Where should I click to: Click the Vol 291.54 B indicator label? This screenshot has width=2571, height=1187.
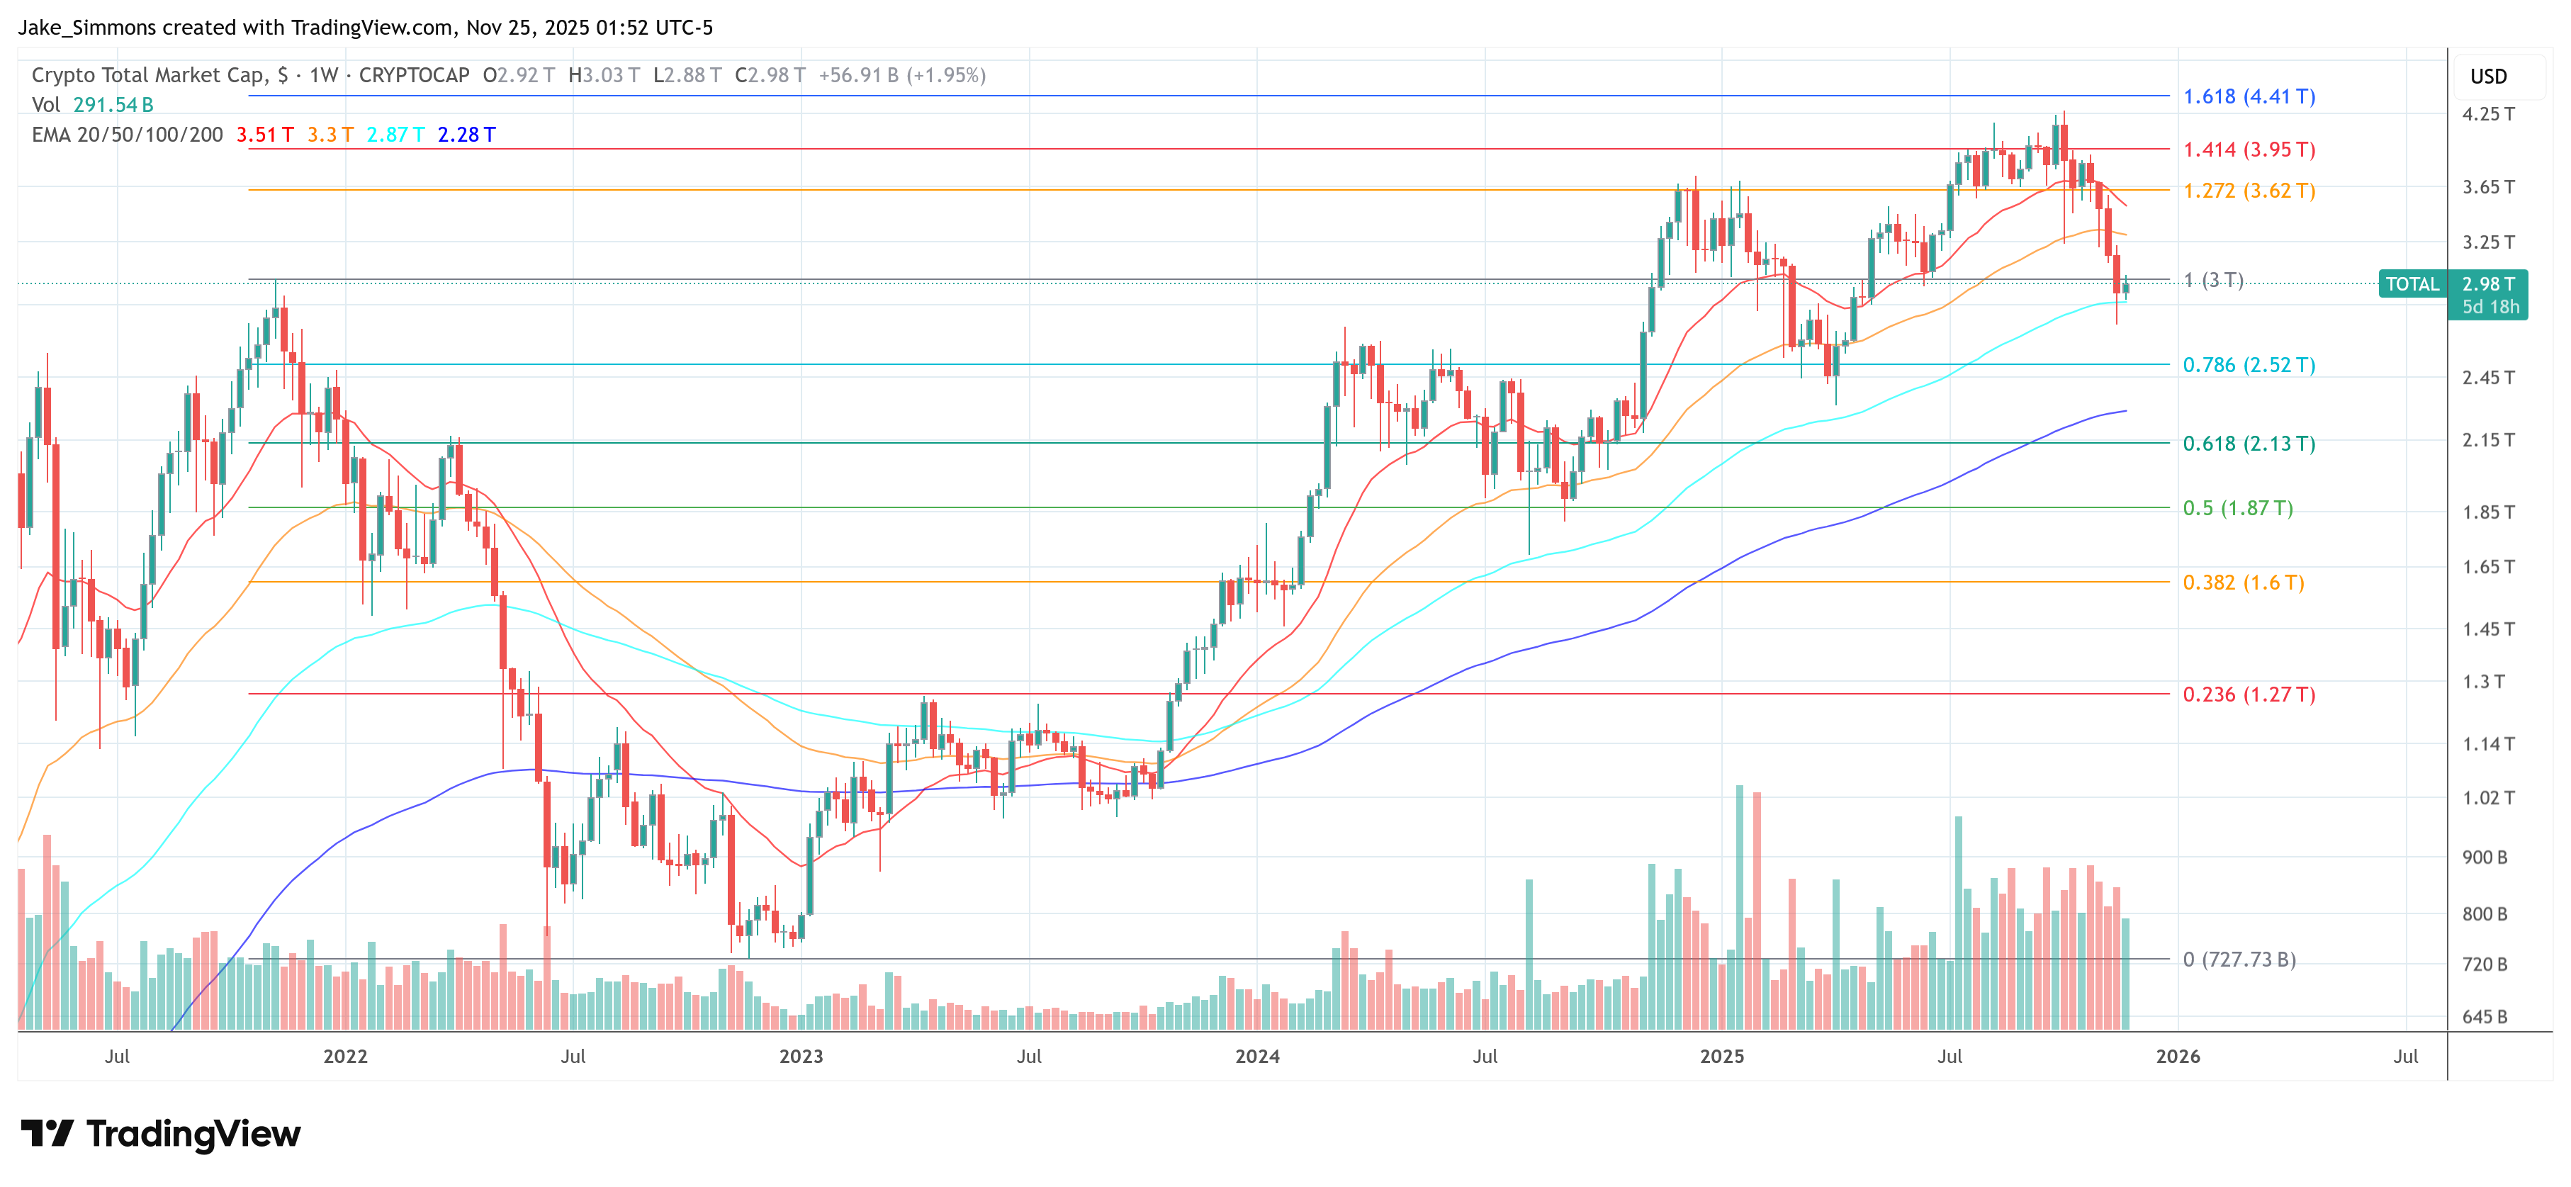pos(92,105)
